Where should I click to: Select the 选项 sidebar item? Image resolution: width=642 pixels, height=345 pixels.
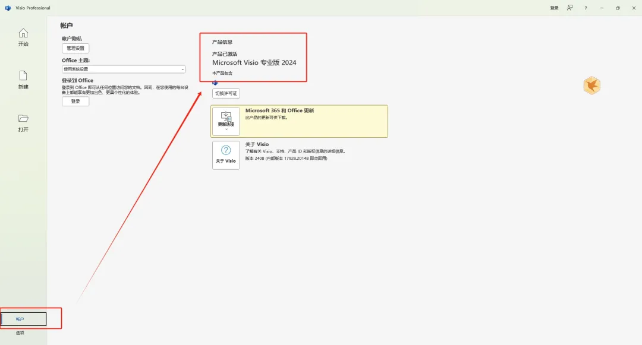(20, 333)
